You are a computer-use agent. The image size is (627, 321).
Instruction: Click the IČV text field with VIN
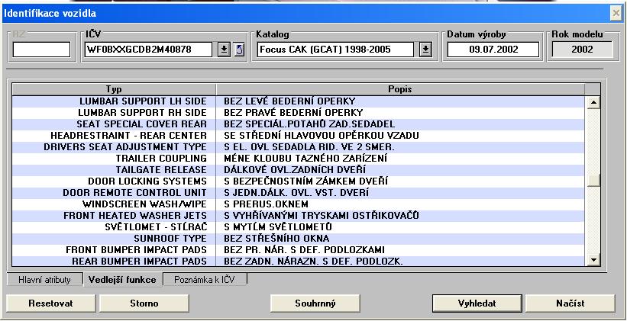tap(149, 50)
